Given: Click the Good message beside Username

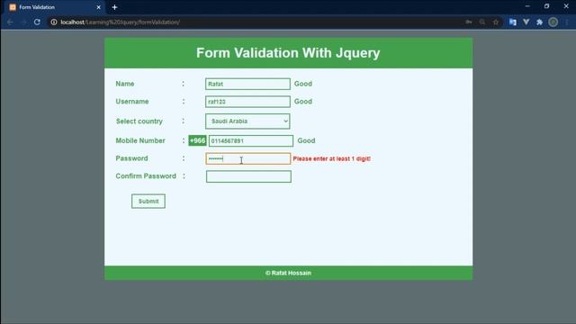Looking at the screenshot, I should coord(303,102).
